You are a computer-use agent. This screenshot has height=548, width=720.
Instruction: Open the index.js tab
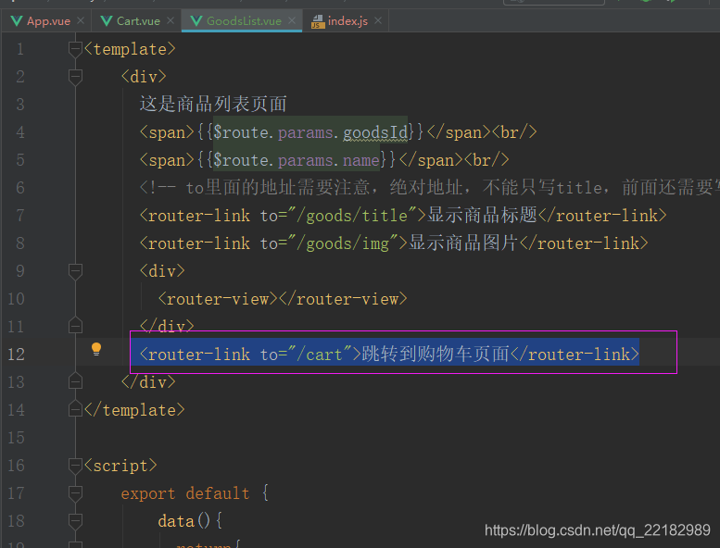click(x=347, y=21)
